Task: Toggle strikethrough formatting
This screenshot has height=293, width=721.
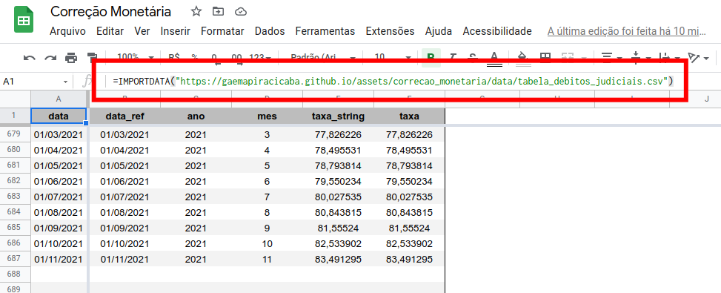Action: (x=473, y=58)
